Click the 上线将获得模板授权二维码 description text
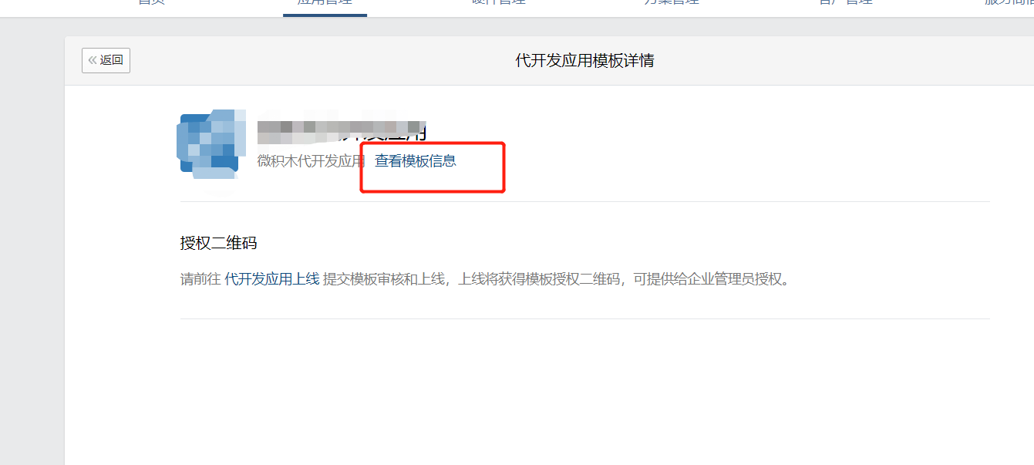The width and height of the screenshot is (1034, 465). (540, 279)
